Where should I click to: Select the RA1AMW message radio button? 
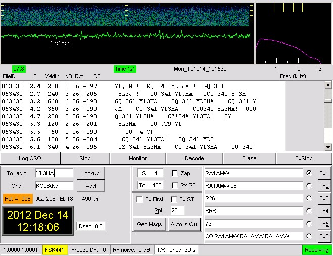(x=309, y=173)
